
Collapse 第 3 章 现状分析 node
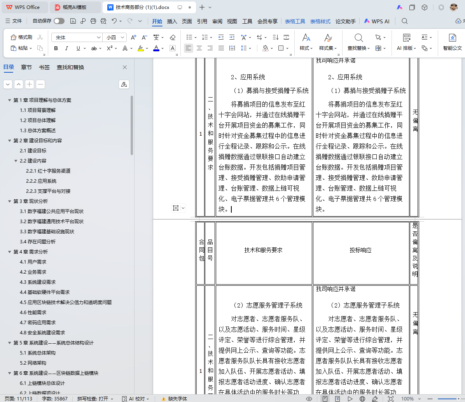9,201
